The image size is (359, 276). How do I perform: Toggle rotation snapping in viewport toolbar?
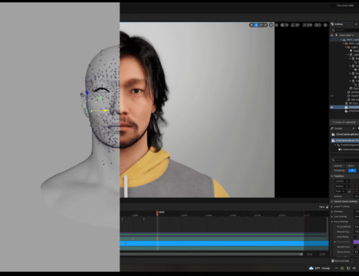pos(293,25)
